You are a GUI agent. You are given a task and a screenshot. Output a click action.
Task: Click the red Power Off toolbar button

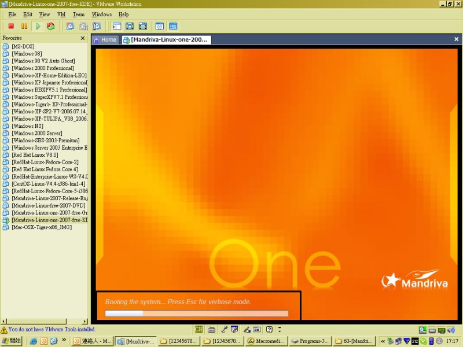point(11,26)
